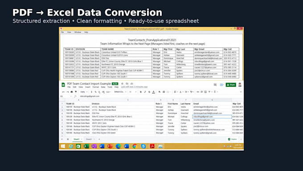Toggle strikethrough formatting

(149, 92)
